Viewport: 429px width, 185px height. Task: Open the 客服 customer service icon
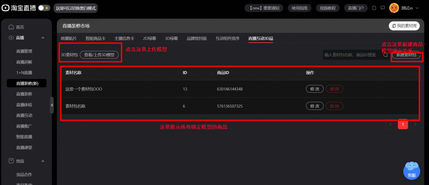412,171
